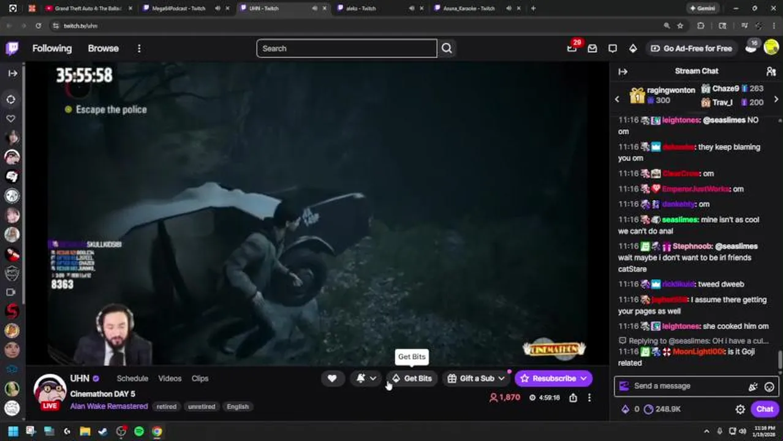Open a new browser tab
Viewport: 783px width, 441px height.
(x=533, y=9)
